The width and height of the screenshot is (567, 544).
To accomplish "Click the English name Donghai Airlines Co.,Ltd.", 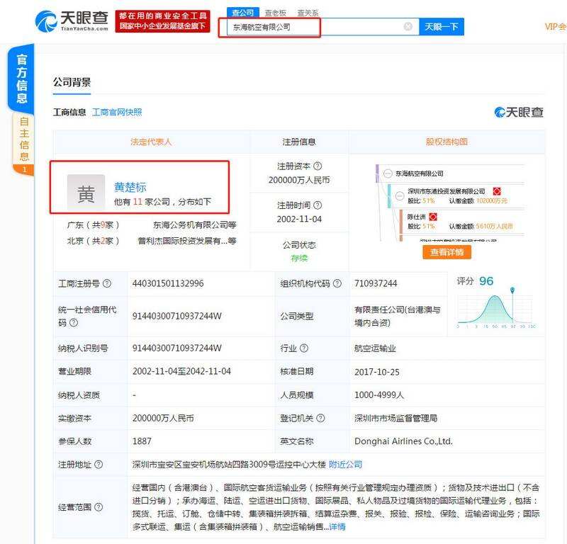I will coord(403,441).
